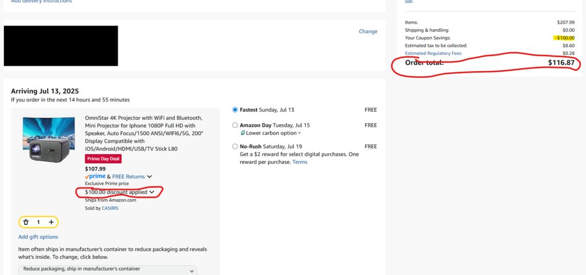Click Add gift options link
Viewport: 586px width, 275px height.
pos(38,237)
